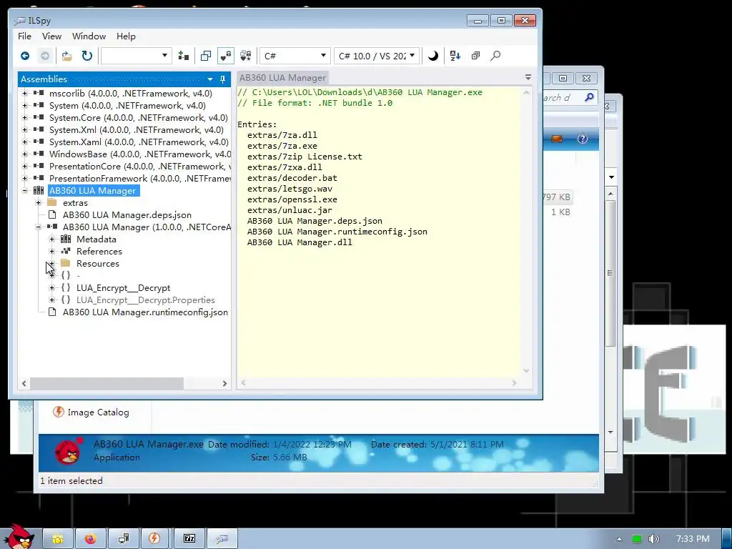Screen dimensions: 732x549
Task: Click the ILSpy taskbar button
Action: (222, 539)
